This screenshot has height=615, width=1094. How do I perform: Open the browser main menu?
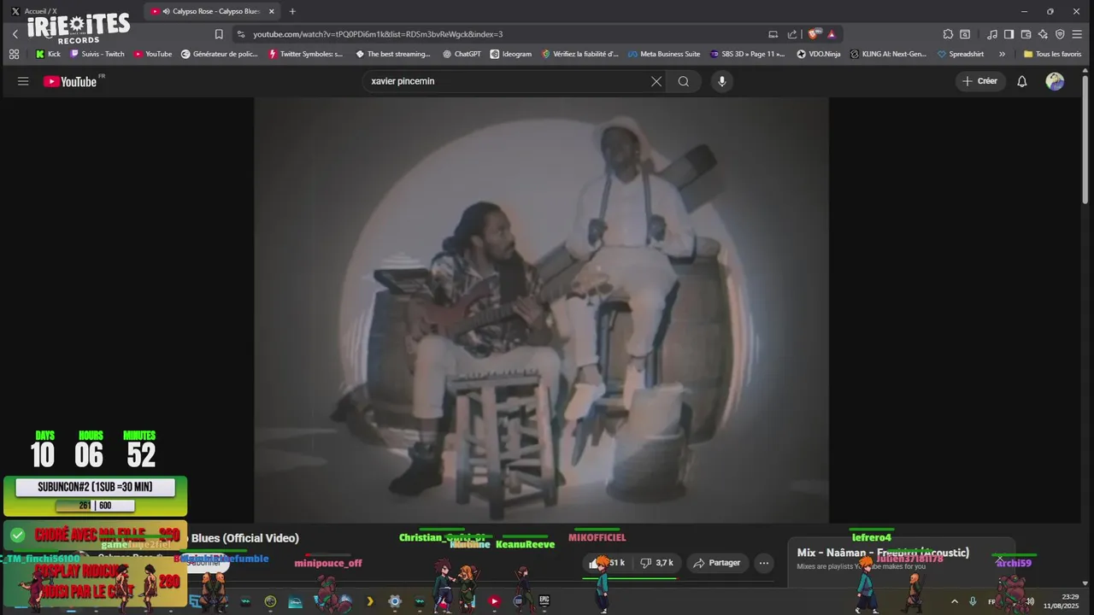1077,34
